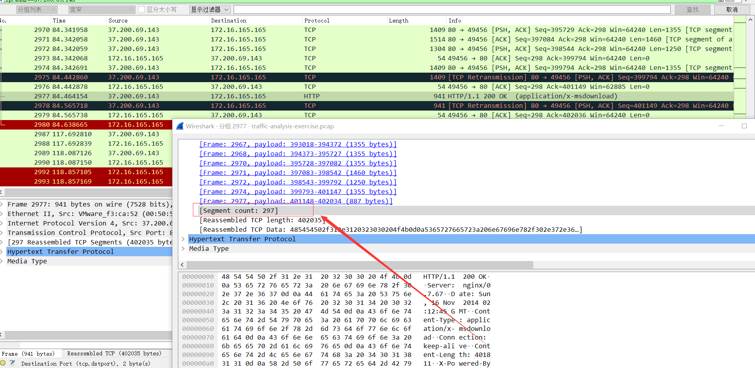
Task: Select packet 2987 row
Action: [86, 134]
